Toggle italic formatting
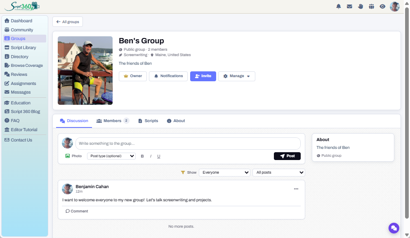 pos(151,156)
